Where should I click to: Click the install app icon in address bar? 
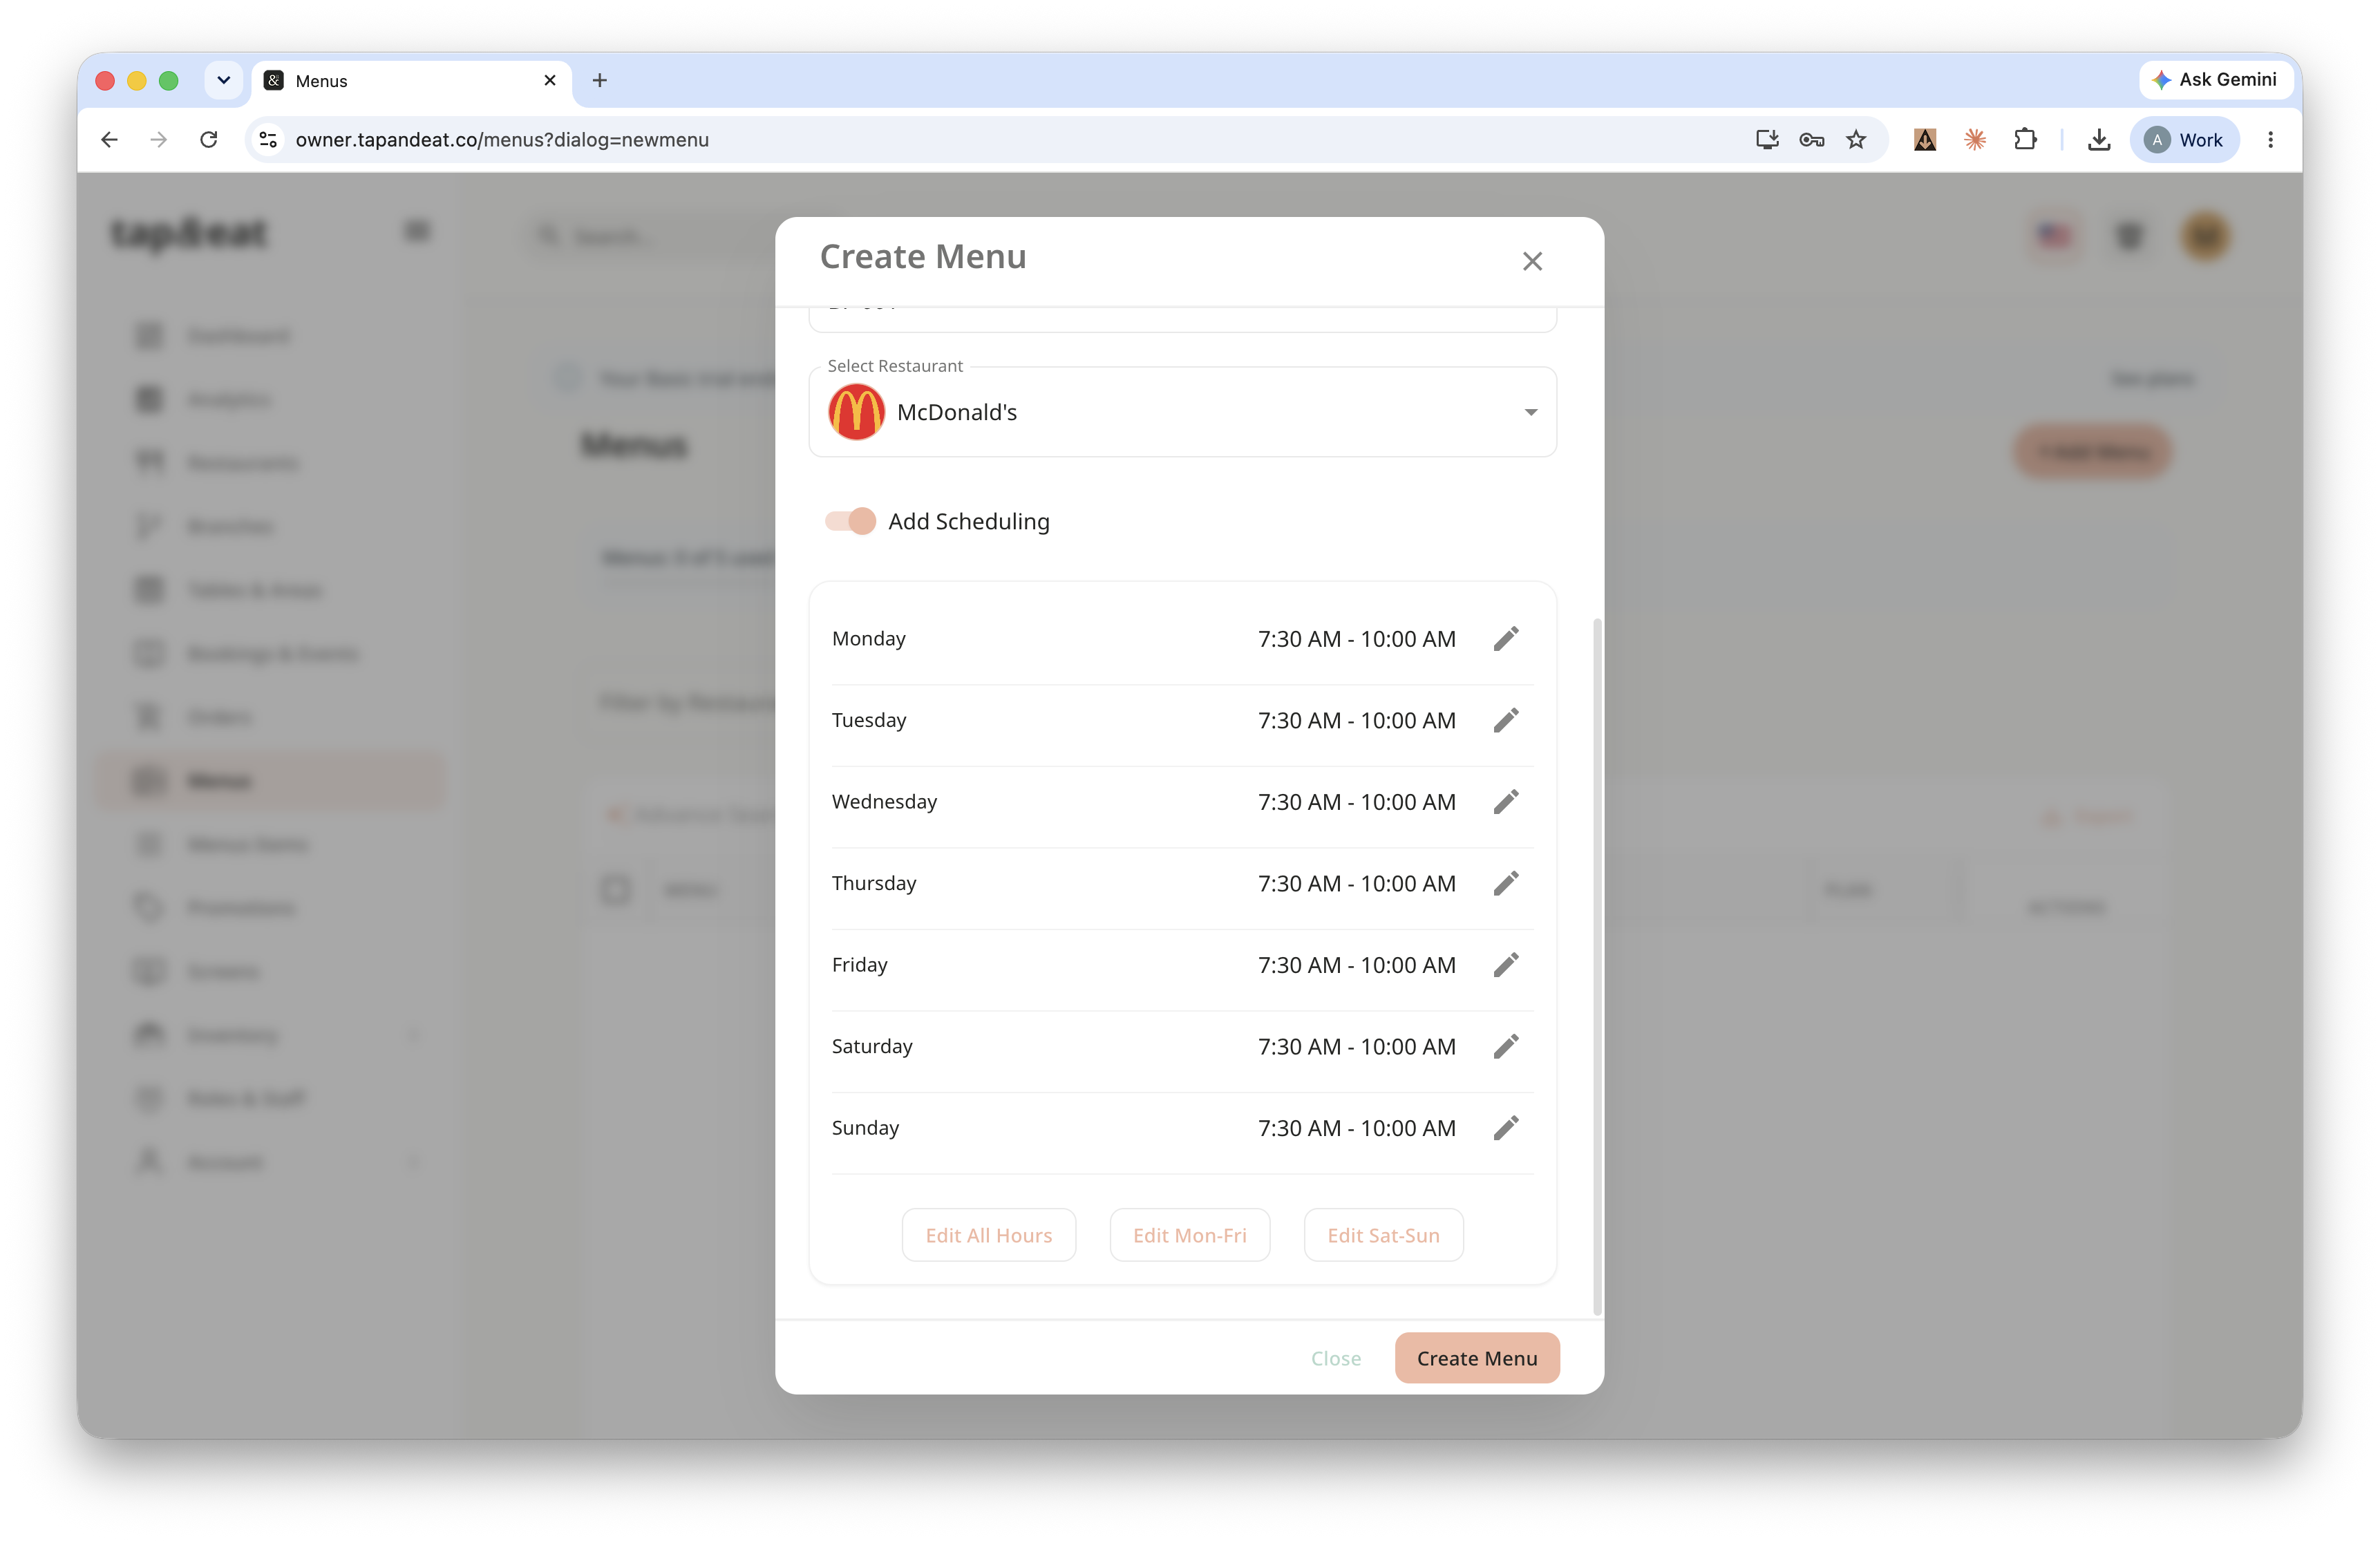tap(1767, 140)
